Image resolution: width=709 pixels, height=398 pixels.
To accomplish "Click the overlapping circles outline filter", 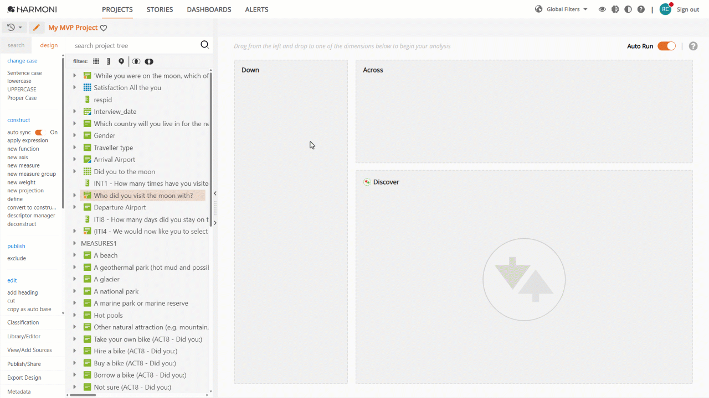I will tap(136, 61).
